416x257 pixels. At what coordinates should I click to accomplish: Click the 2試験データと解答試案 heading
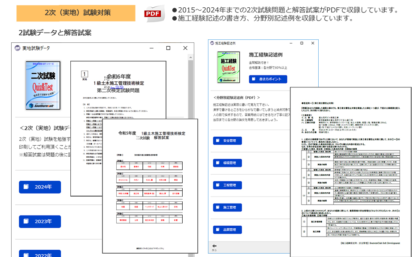pyautogui.click(x=55, y=33)
